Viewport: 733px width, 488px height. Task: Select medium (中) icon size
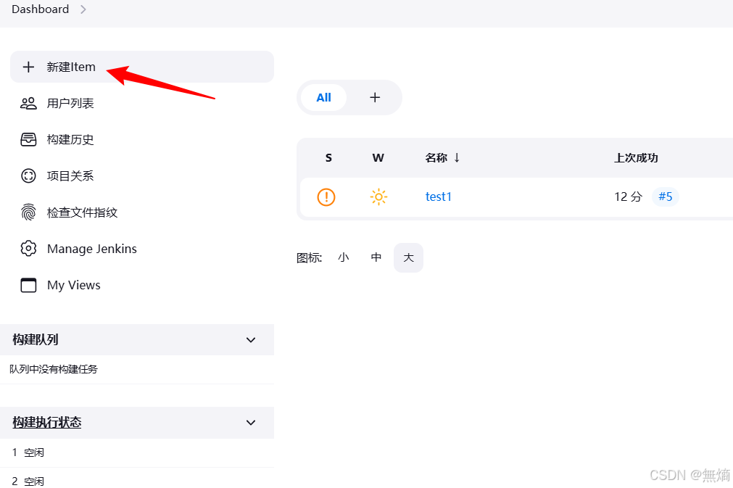(x=376, y=257)
